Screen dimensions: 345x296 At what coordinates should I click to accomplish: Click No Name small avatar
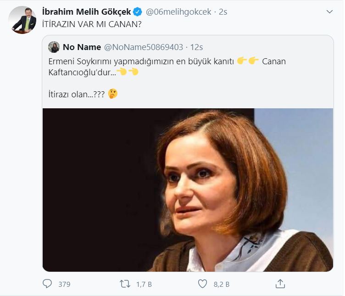(54, 47)
